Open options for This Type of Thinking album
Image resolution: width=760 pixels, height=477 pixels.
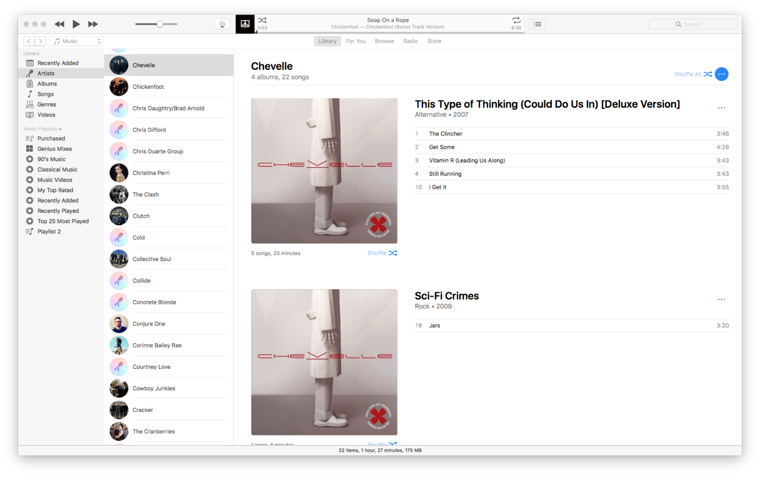coord(722,108)
